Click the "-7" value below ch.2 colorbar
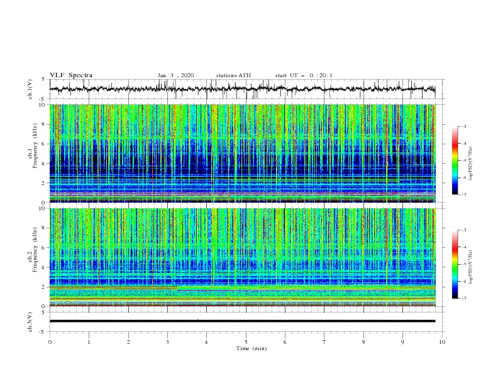The height and width of the screenshot is (384, 498). point(463,299)
